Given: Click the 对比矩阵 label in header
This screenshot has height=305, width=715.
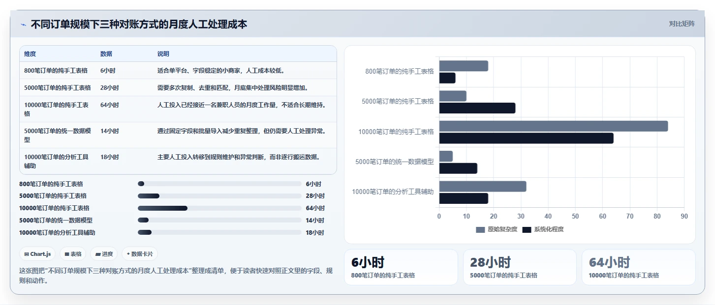Looking at the screenshot, I should click(682, 24).
